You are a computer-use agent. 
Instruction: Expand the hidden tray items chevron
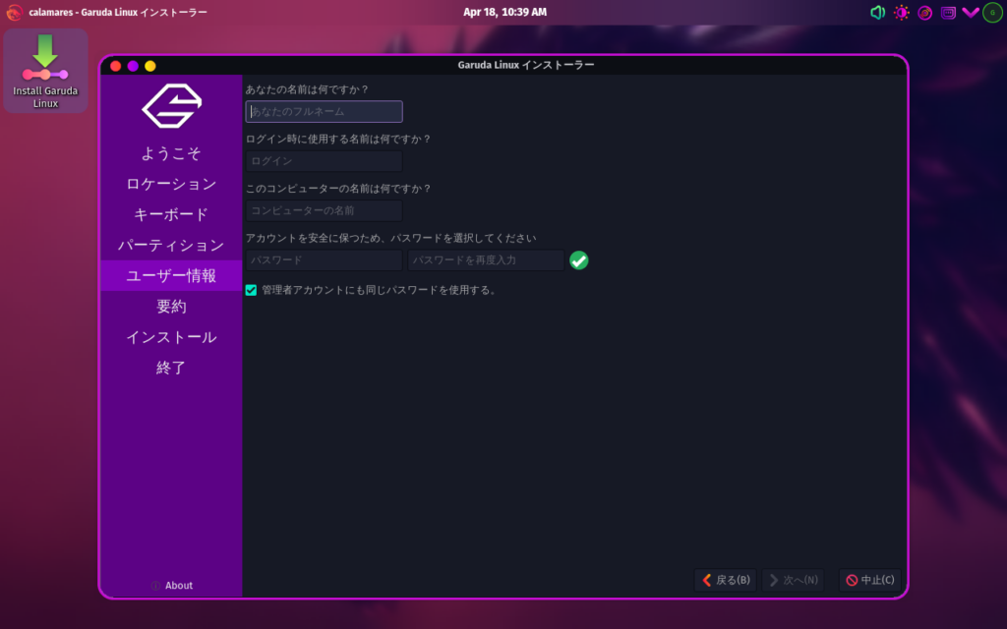point(970,13)
